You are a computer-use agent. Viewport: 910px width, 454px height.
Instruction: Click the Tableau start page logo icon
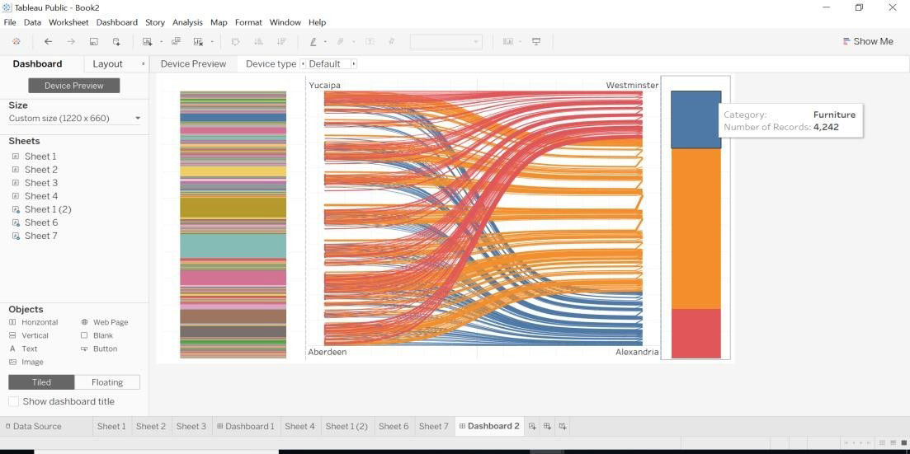coord(17,42)
